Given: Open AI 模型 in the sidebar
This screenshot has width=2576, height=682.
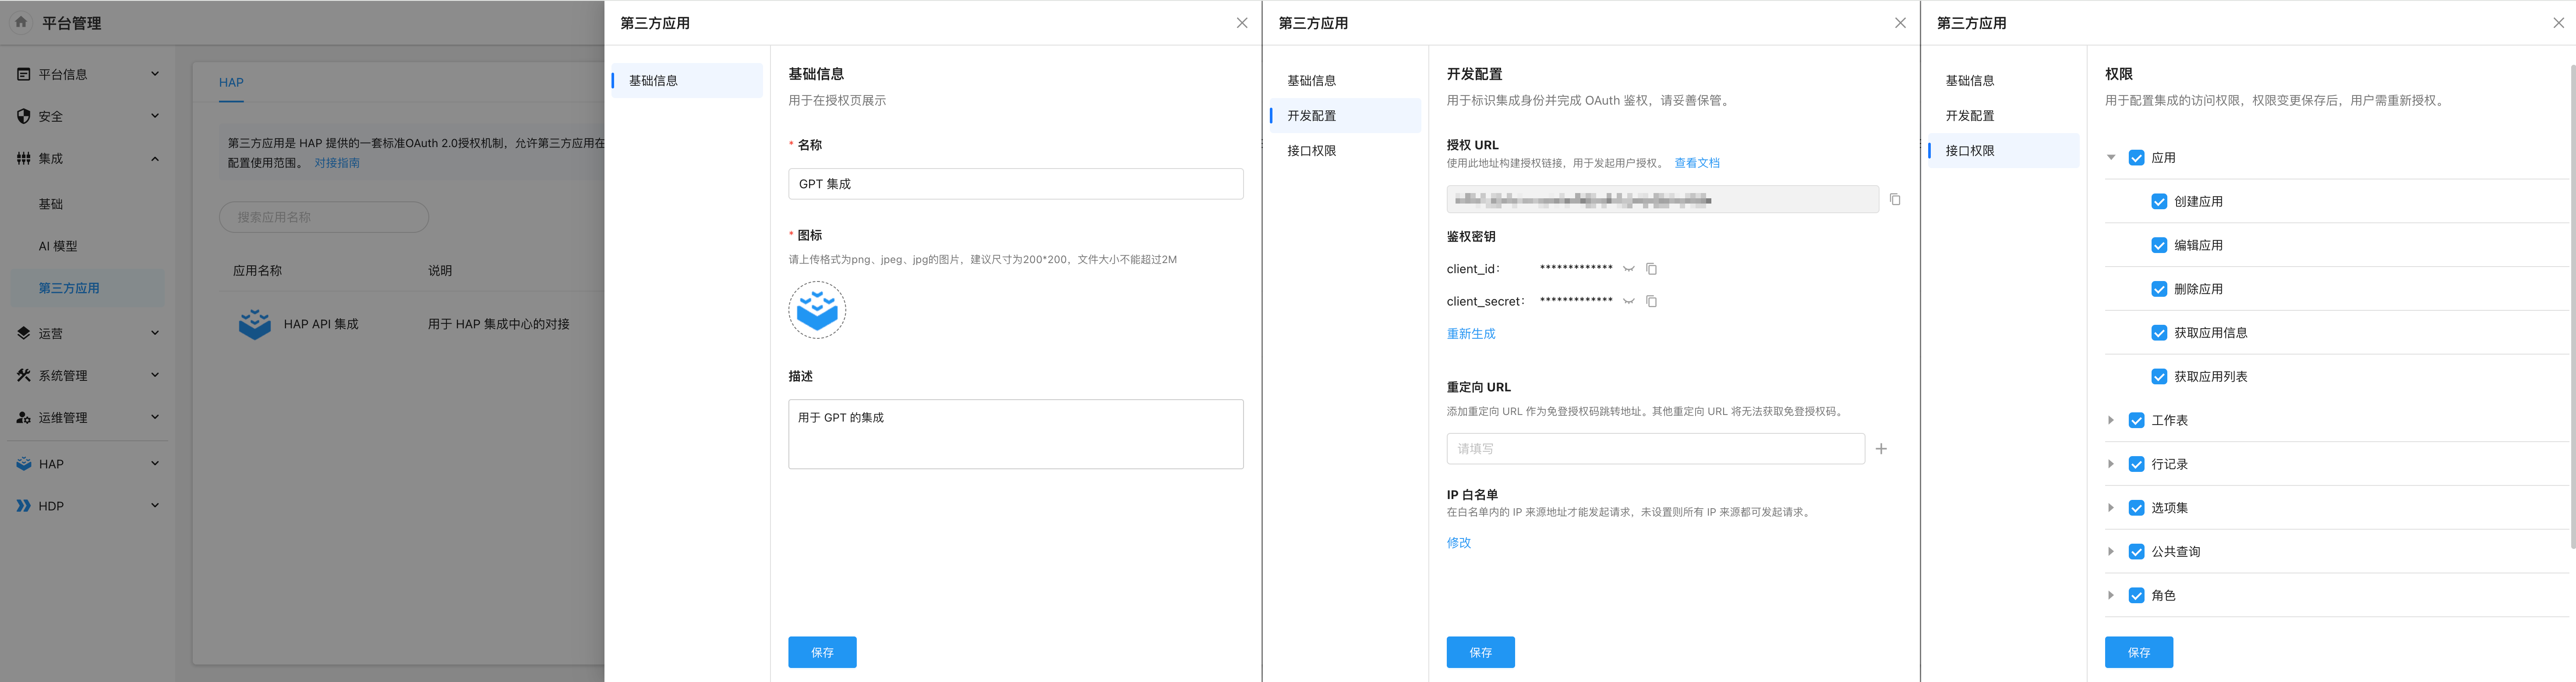Looking at the screenshot, I should click(x=58, y=246).
